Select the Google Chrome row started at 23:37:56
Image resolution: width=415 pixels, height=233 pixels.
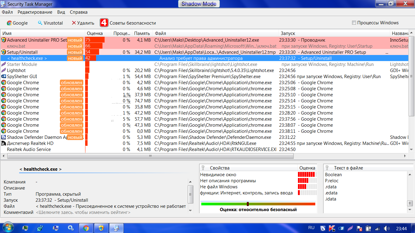pos(204,119)
